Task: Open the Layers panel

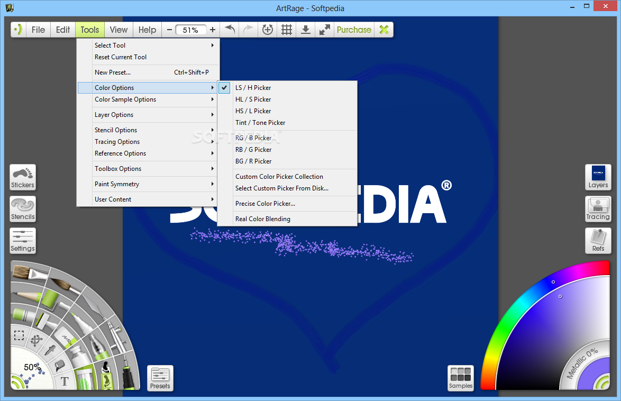Action: coord(598,177)
